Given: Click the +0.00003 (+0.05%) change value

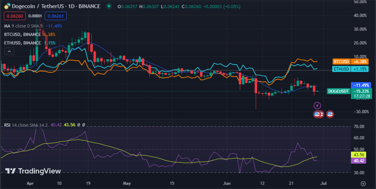Looking at the screenshot, I should click(x=221, y=7).
